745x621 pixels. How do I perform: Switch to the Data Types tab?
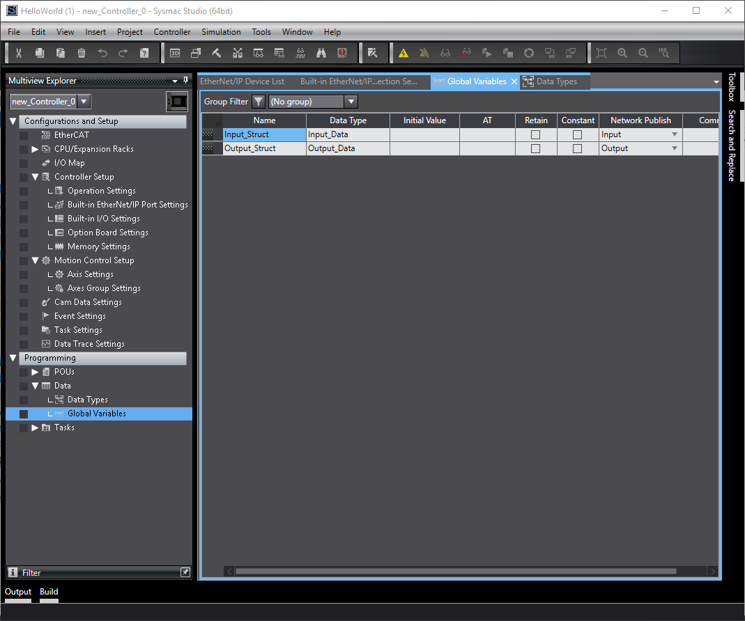point(556,81)
